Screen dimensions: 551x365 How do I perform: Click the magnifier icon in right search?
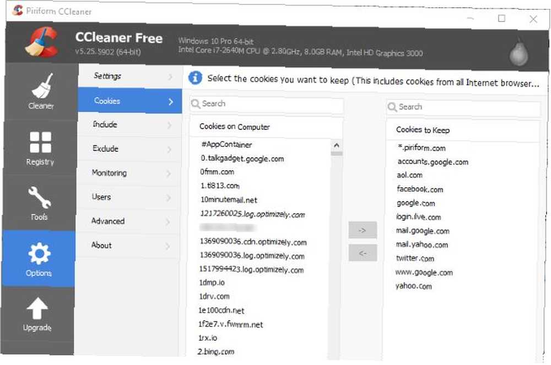(392, 107)
